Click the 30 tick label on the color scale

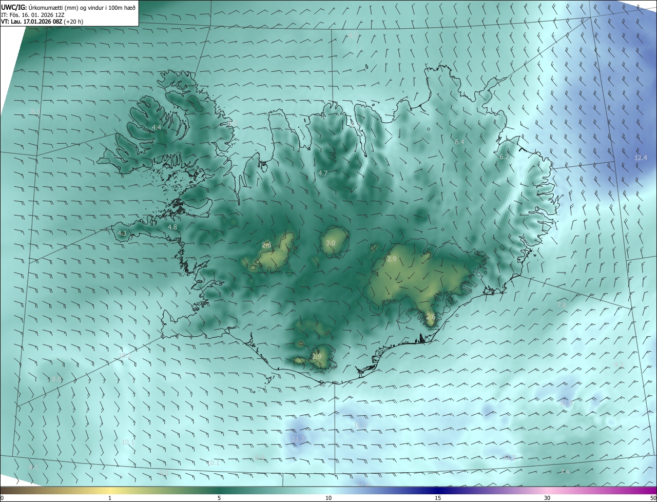pyautogui.click(x=547, y=498)
